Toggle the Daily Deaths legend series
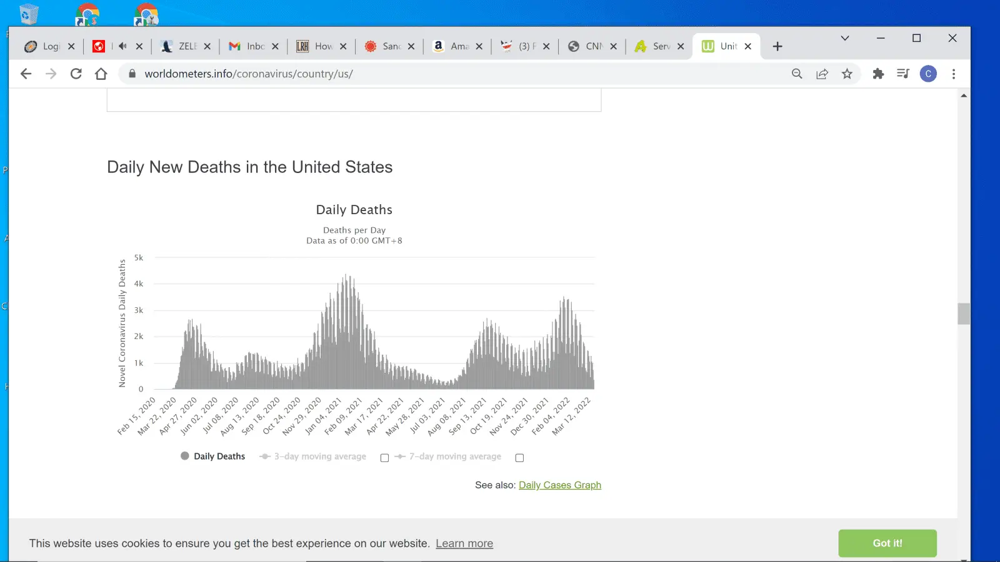This screenshot has height=562, width=1000. [x=213, y=456]
